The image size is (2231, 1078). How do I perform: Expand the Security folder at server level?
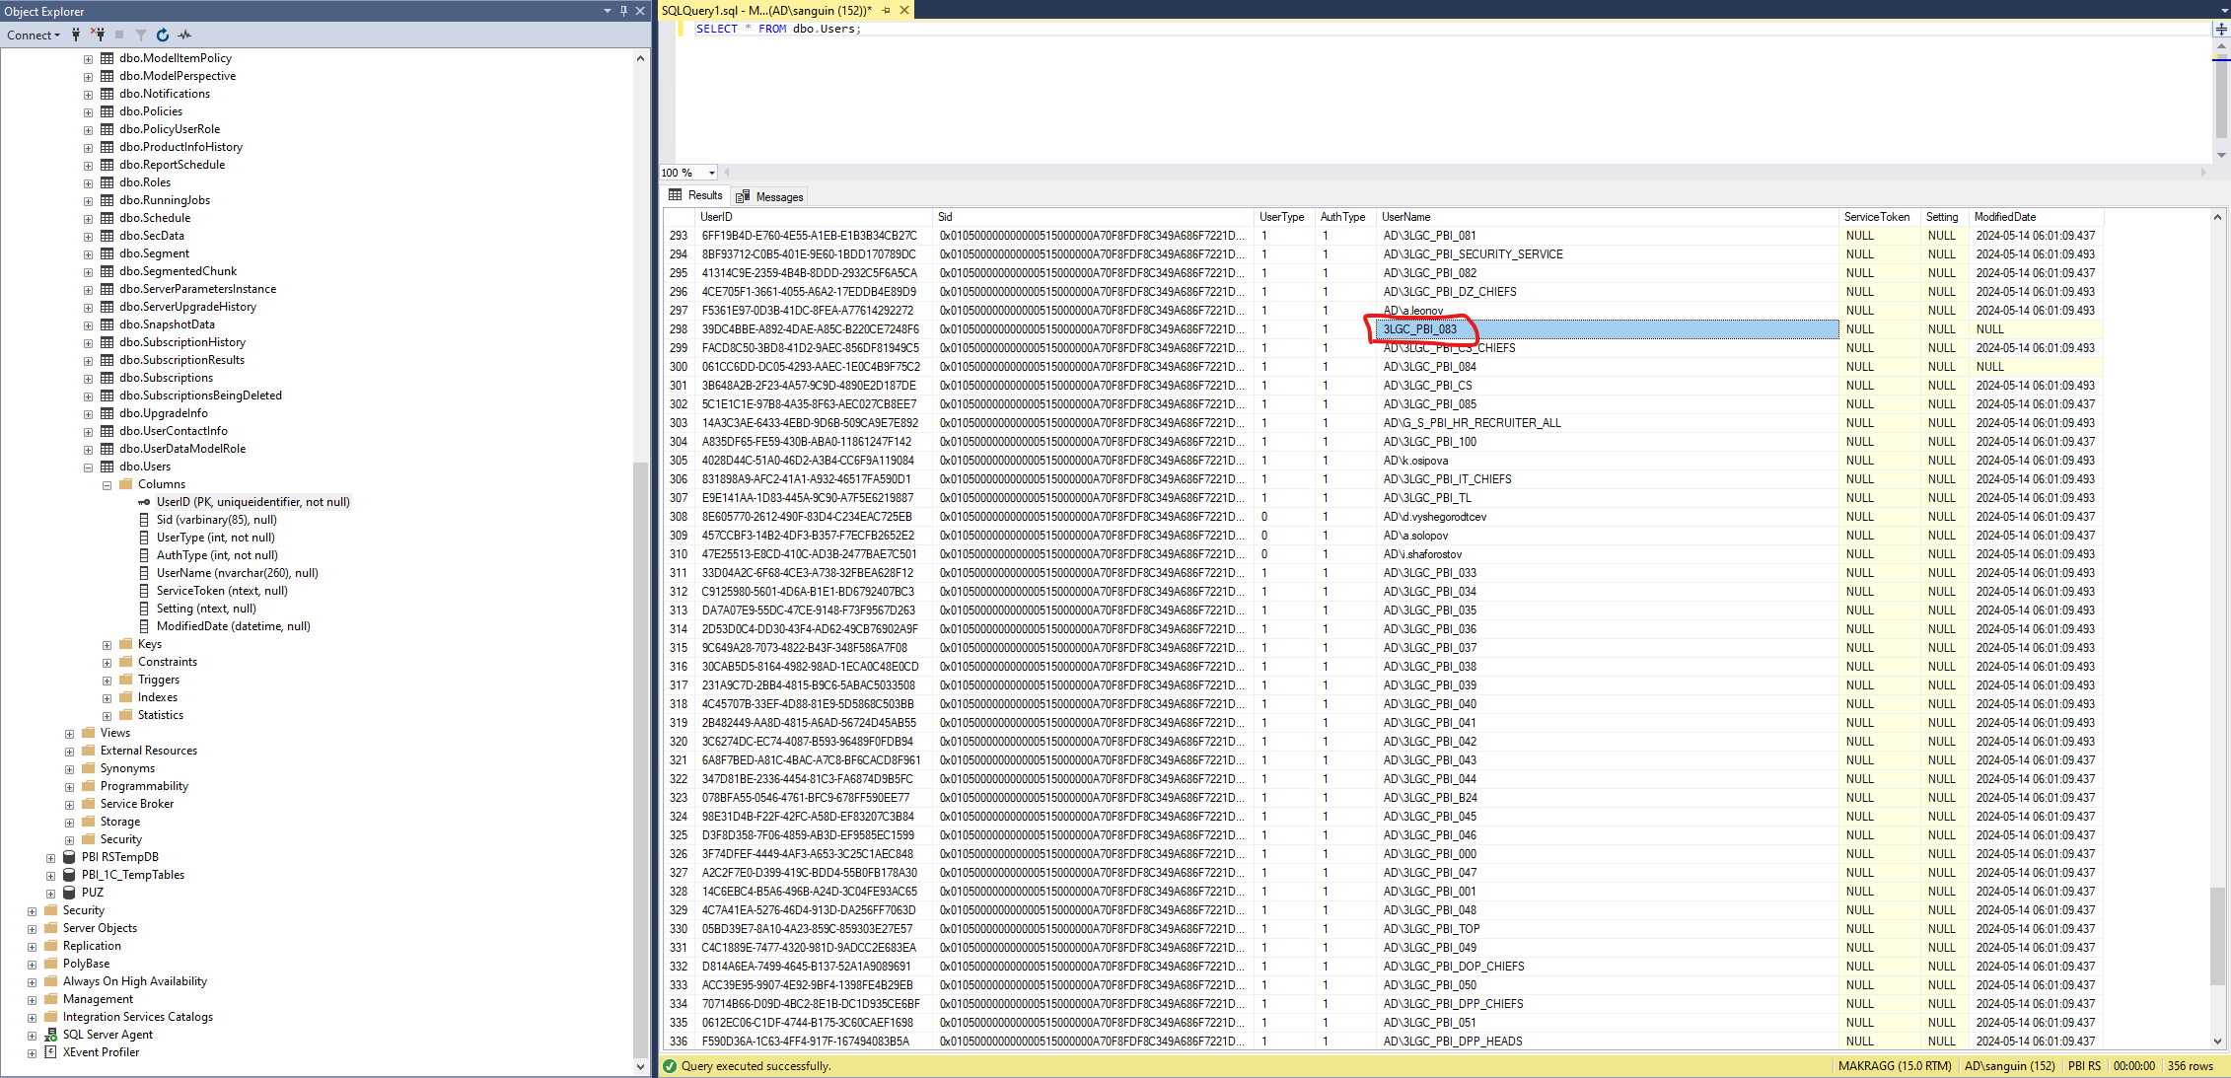tap(33, 910)
